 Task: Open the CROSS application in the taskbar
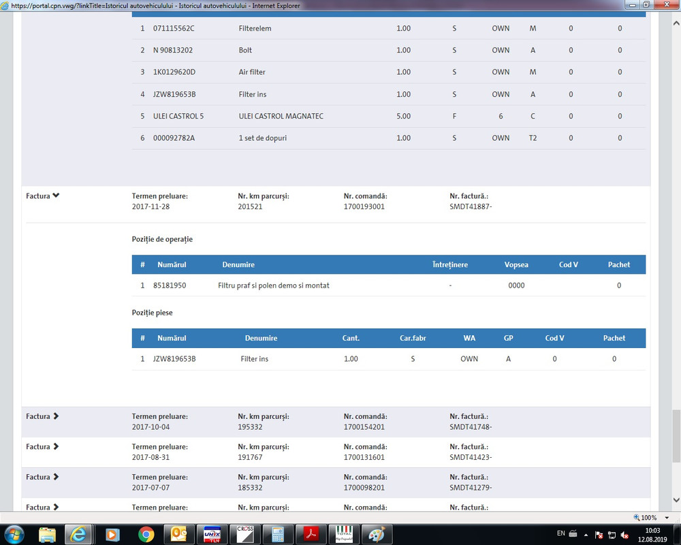245,534
